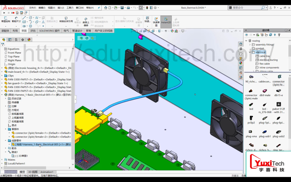Click the Sketch (草图绘制) tool icon
Viewport: 291px width, 182px height.
6,19
